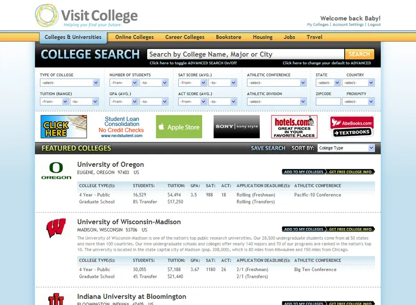Open GPA to dropdown
This screenshot has height=305, width=416.
(154, 102)
